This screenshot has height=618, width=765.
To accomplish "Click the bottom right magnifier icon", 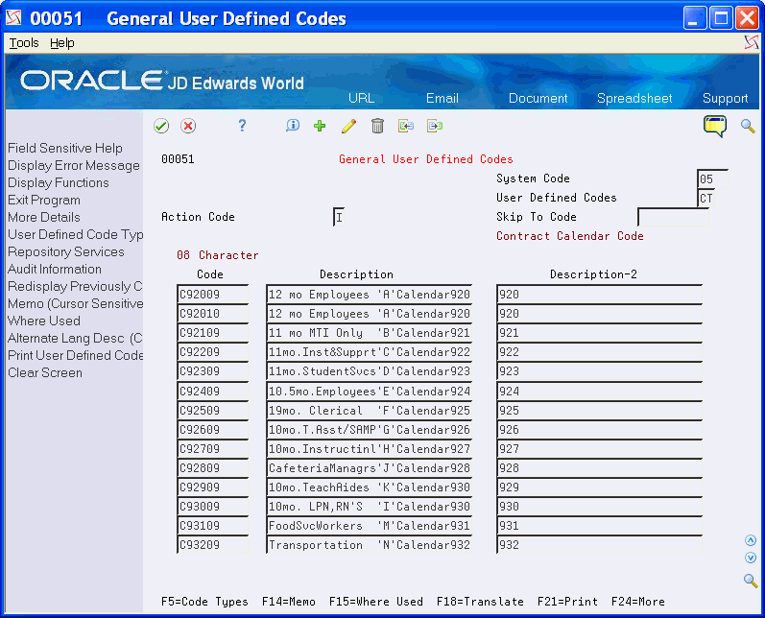I will (751, 581).
